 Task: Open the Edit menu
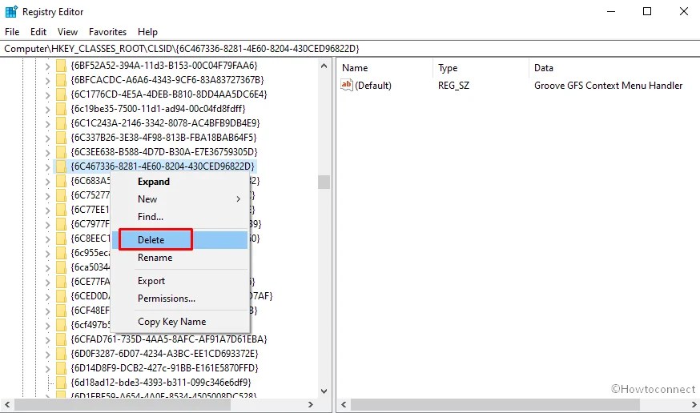point(38,32)
